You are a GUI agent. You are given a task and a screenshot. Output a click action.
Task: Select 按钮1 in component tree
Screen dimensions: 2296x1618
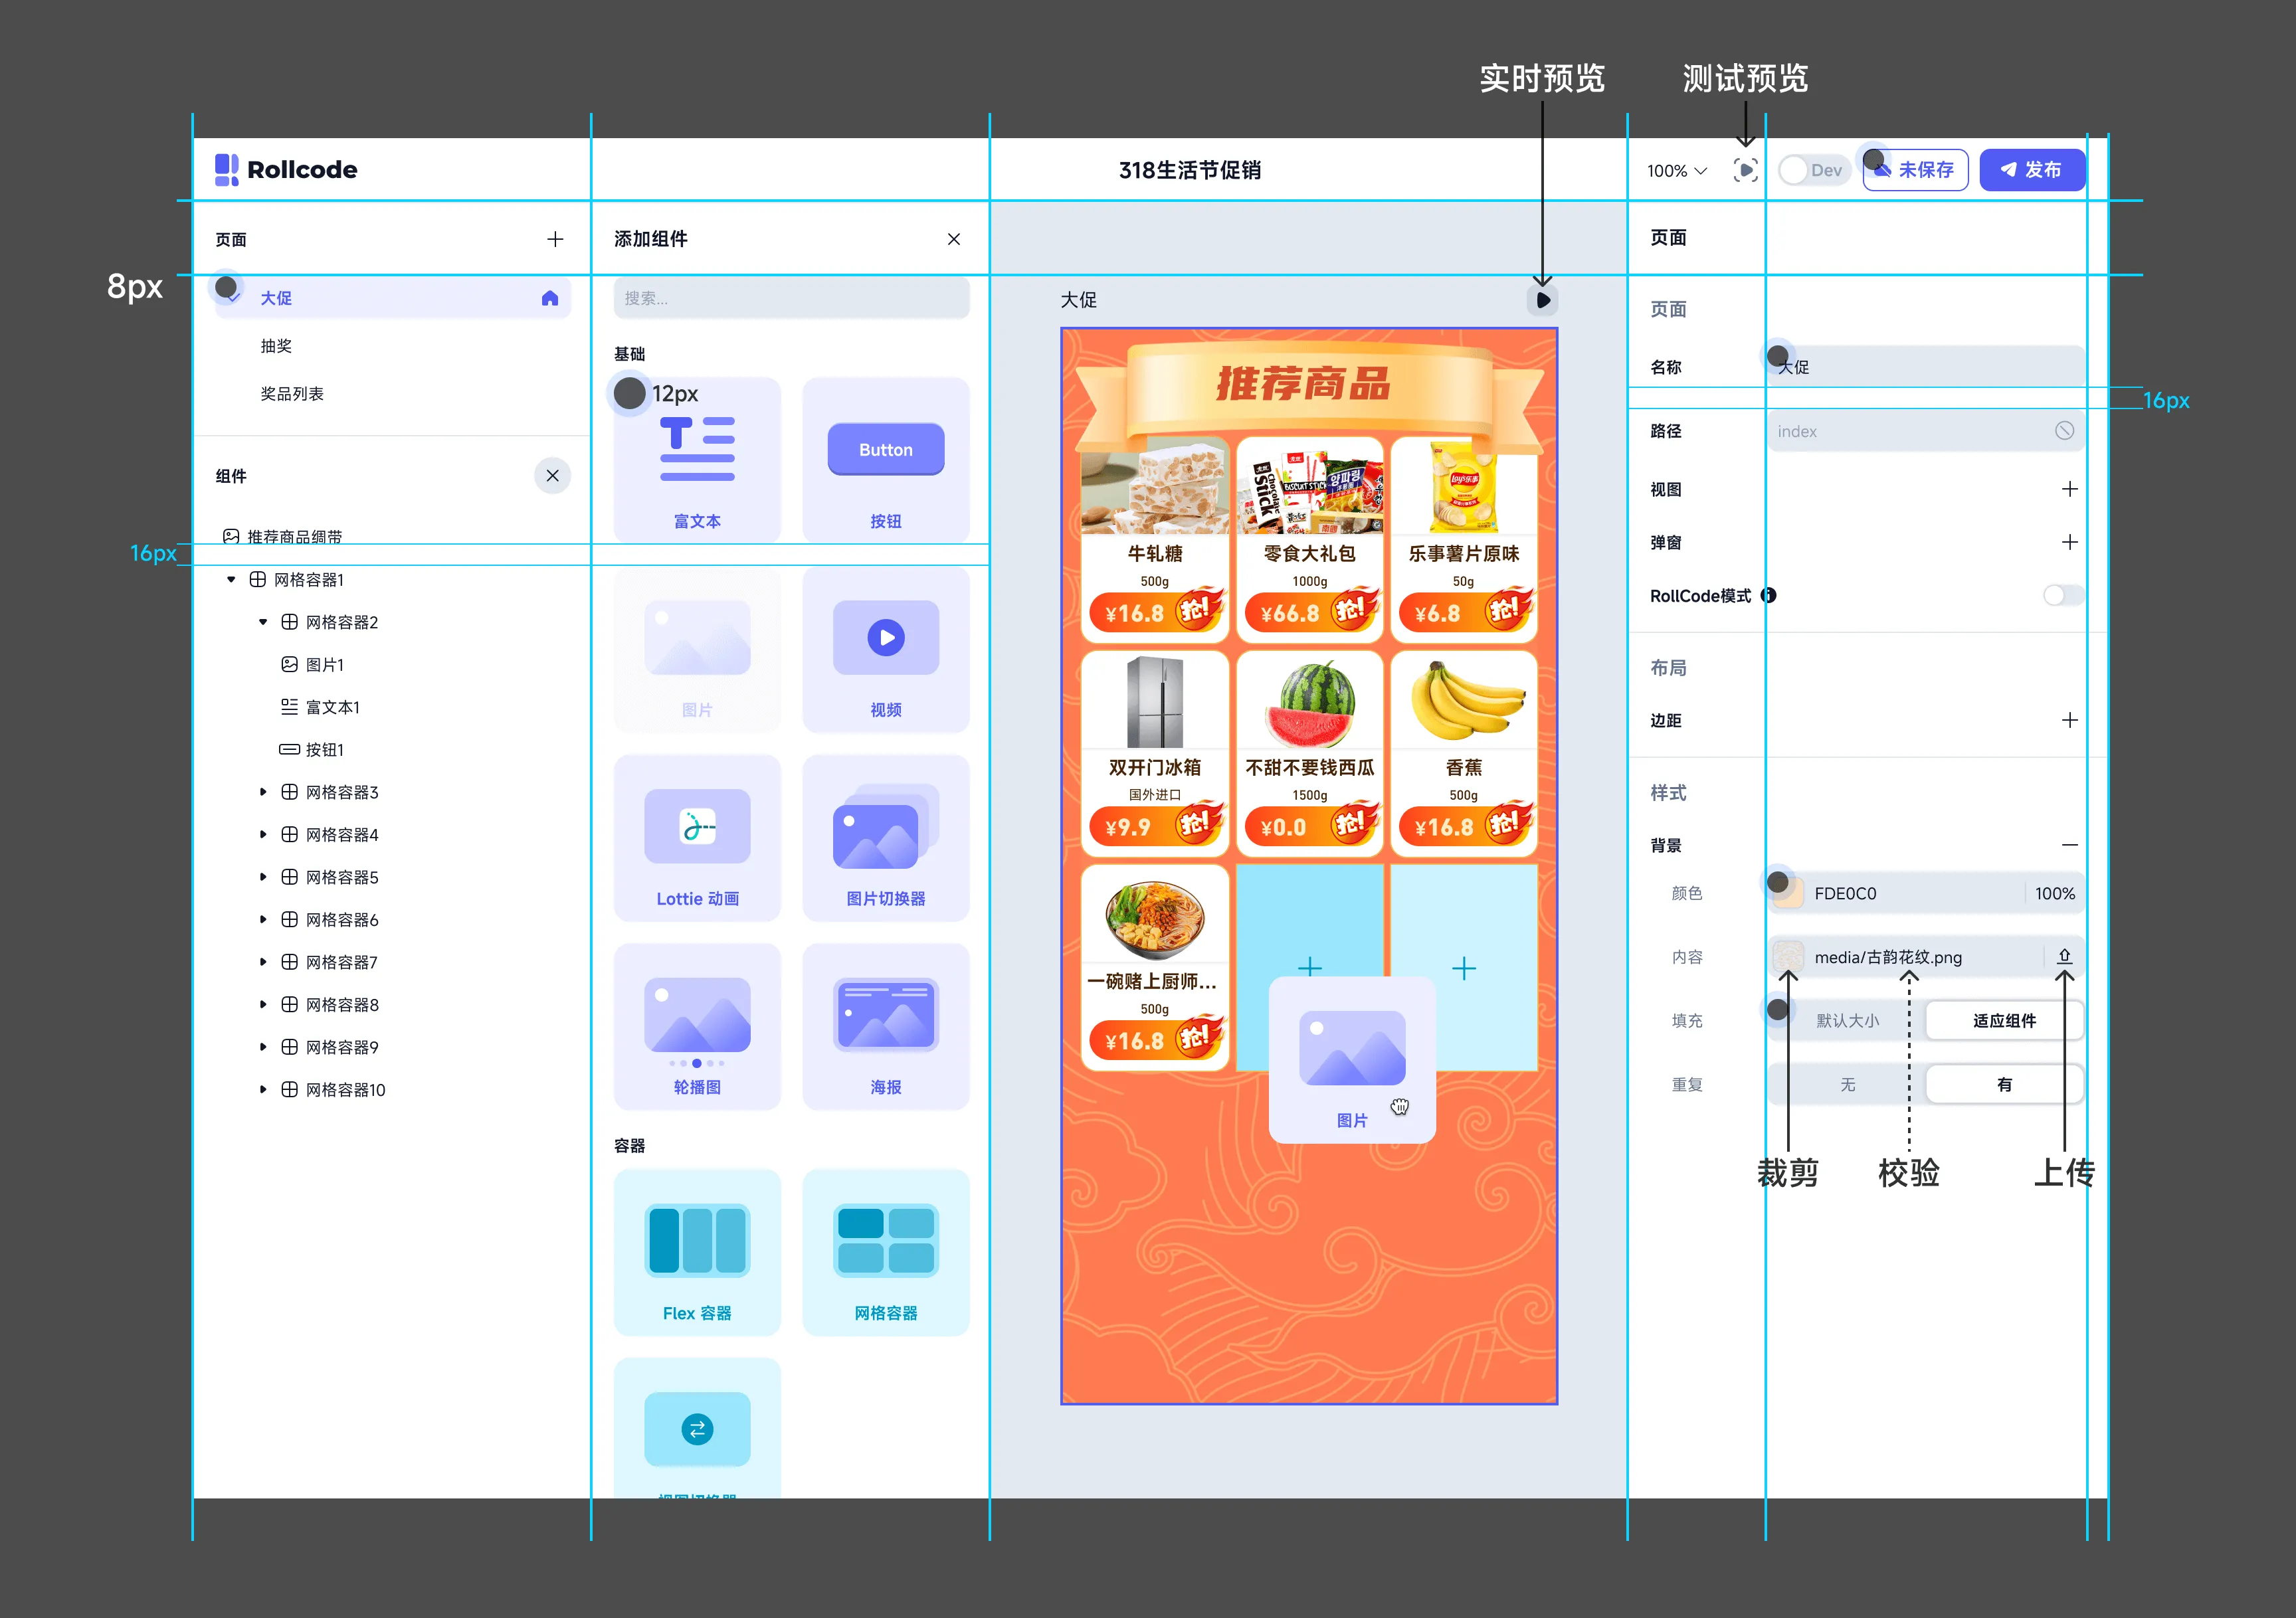tap(312, 750)
